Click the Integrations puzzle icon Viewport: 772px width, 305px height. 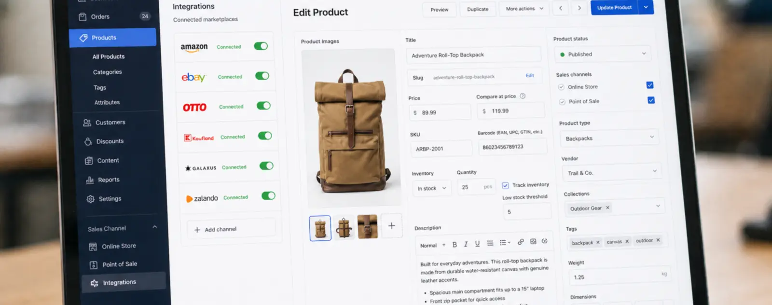pyautogui.click(x=95, y=283)
